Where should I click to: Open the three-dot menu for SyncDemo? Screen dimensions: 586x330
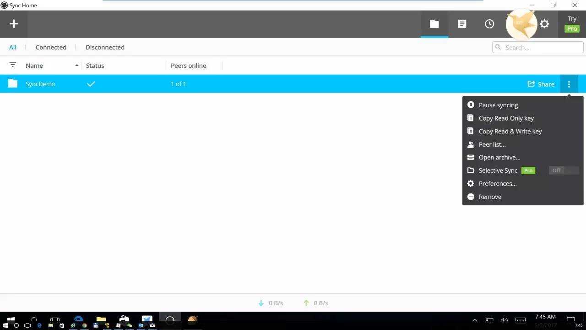[569, 84]
